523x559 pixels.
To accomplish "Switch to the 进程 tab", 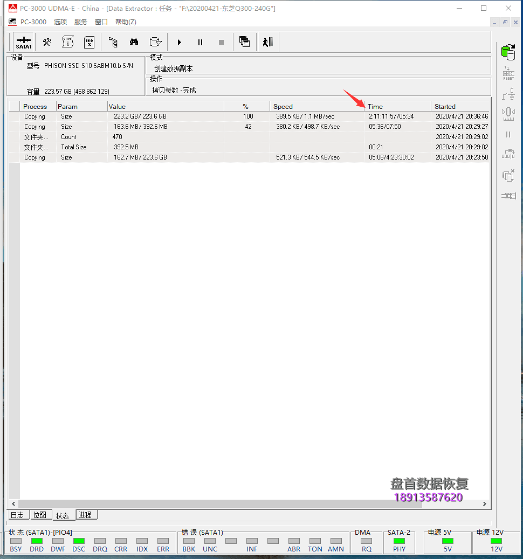I will [x=86, y=515].
